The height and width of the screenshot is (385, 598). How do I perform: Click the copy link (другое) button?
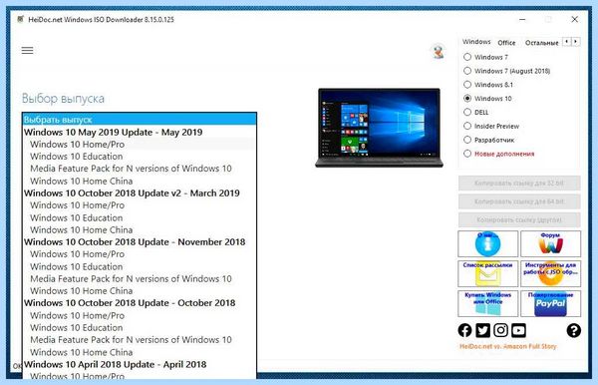coord(519,219)
